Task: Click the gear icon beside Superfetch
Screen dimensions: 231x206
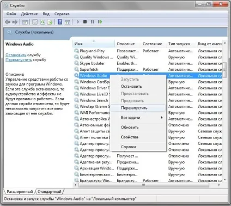Action: pyautogui.click(x=76, y=69)
